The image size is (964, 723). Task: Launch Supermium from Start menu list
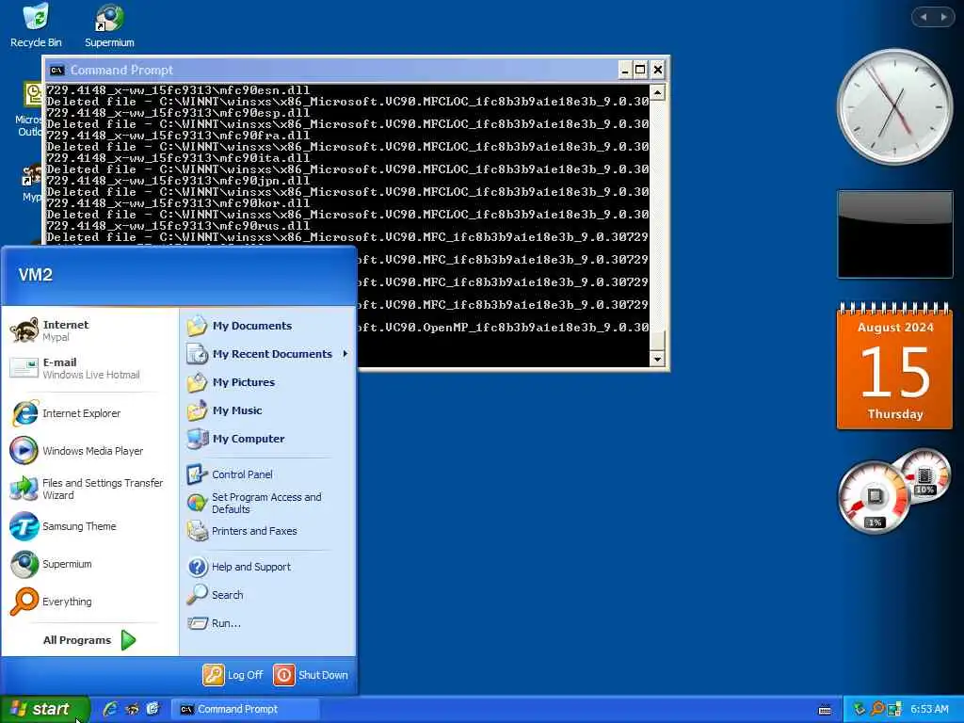coord(88,564)
